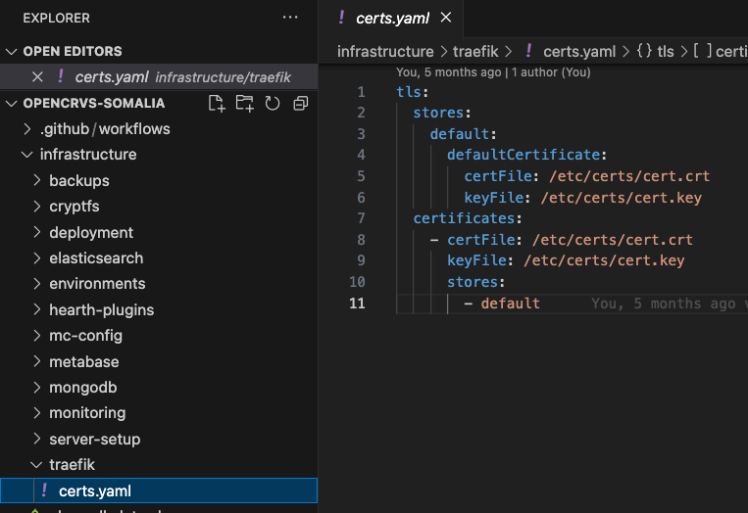The height and width of the screenshot is (513, 748).
Task: Expand the .github/workflows folder
Action: pos(104,129)
